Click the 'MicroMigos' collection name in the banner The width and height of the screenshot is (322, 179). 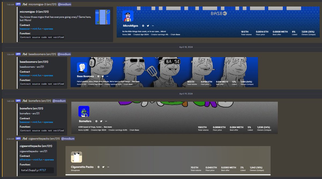[x=131, y=26]
